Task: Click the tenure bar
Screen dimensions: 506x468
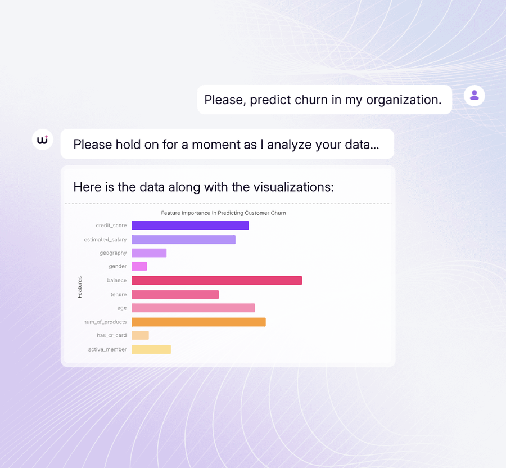Action: (x=175, y=294)
